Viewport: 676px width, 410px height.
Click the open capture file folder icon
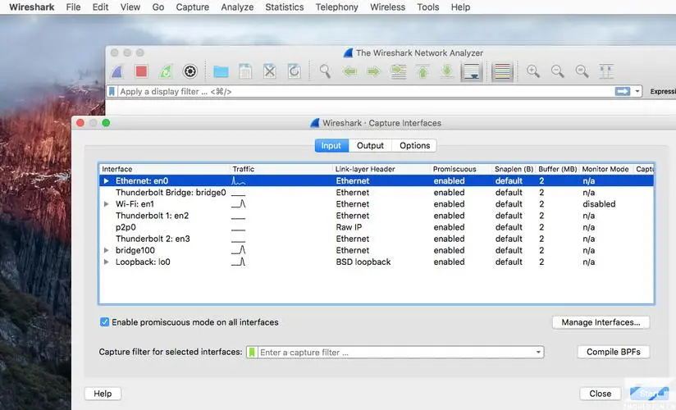click(x=221, y=72)
